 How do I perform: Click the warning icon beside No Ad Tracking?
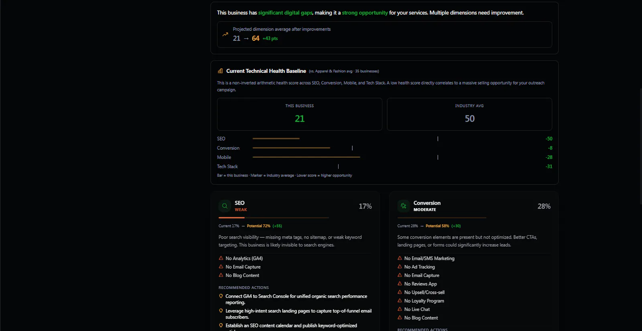400,267
